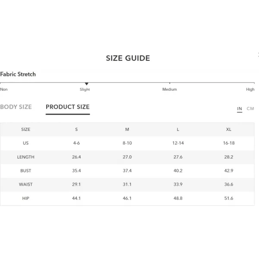Select the Product Size tab
The height and width of the screenshot is (259, 259).
pyautogui.click(x=68, y=107)
